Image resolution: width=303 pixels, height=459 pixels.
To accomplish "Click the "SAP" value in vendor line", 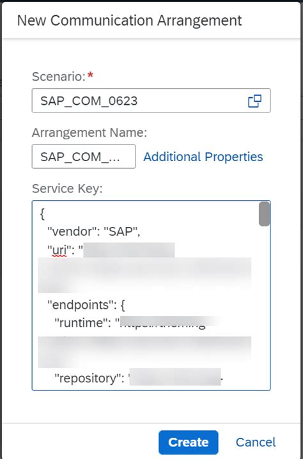I will tap(119, 231).
